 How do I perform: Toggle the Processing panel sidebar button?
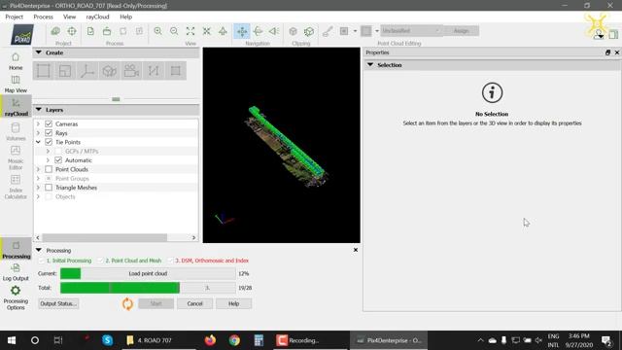click(17, 250)
